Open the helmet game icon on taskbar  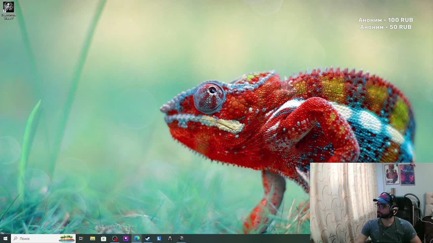(x=181, y=238)
